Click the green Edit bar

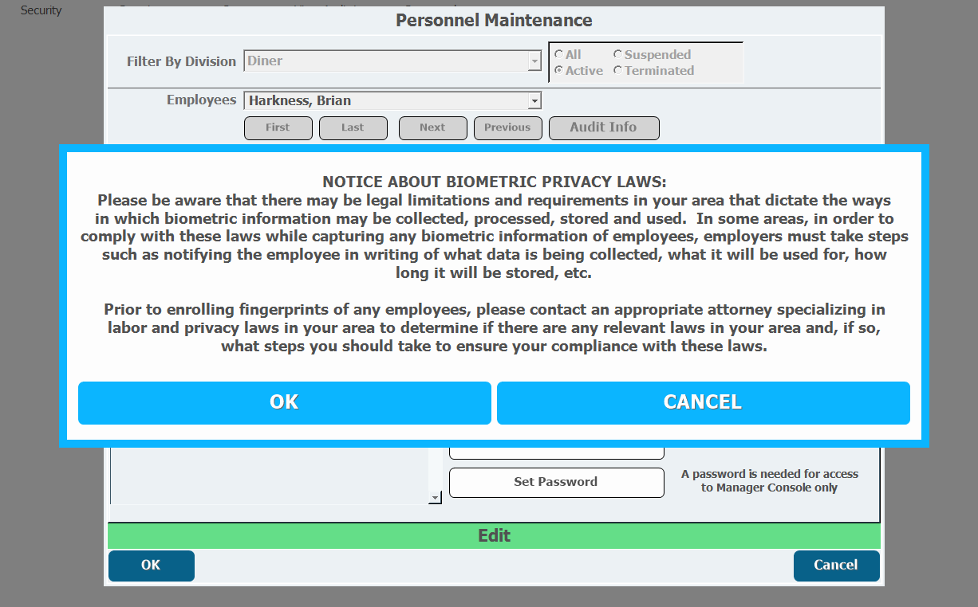click(494, 536)
